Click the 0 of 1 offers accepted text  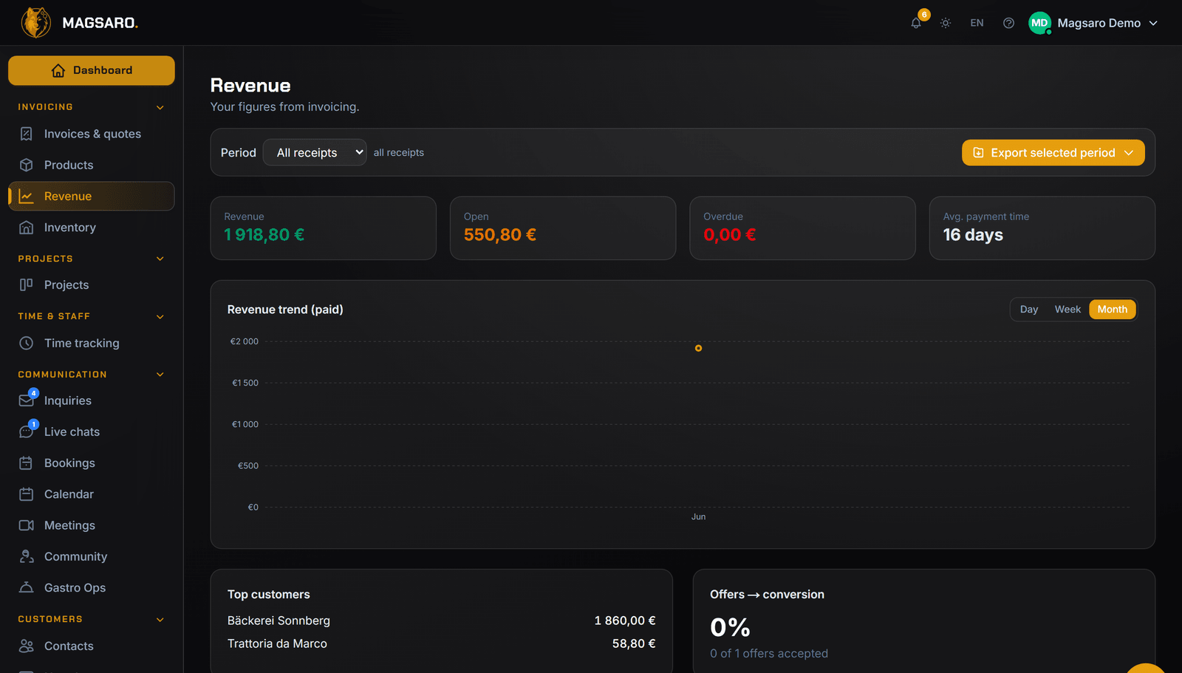click(x=769, y=653)
